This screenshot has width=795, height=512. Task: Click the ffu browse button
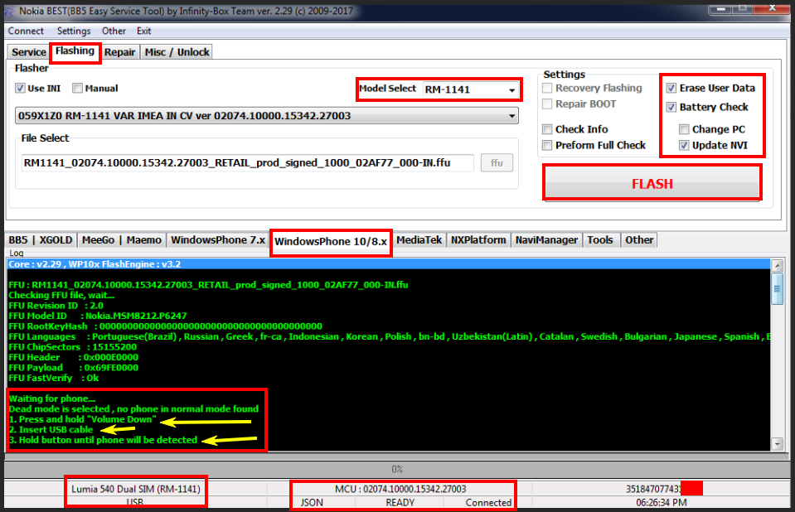tap(497, 162)
